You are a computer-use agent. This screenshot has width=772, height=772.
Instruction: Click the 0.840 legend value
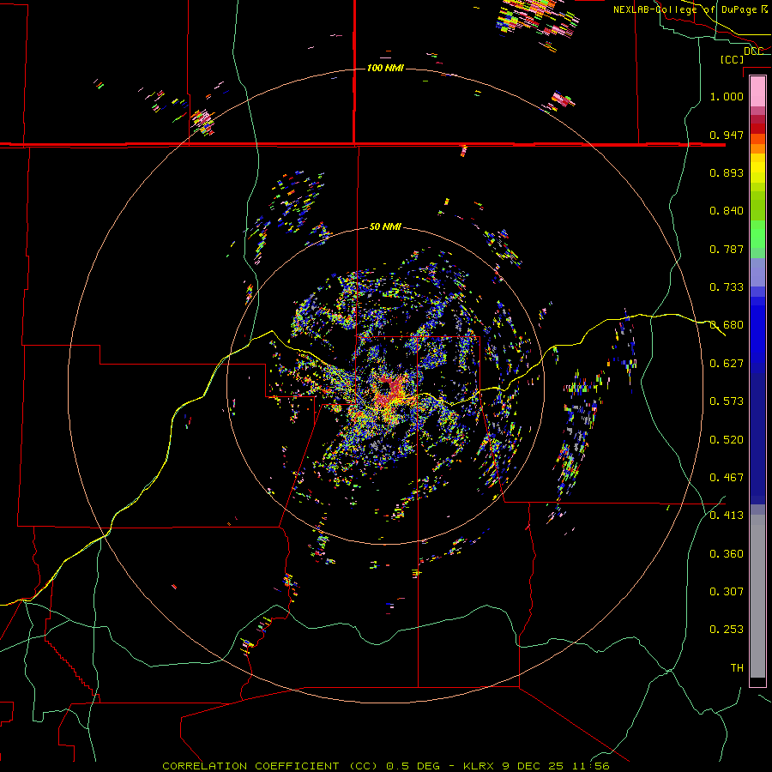point(727,210)
